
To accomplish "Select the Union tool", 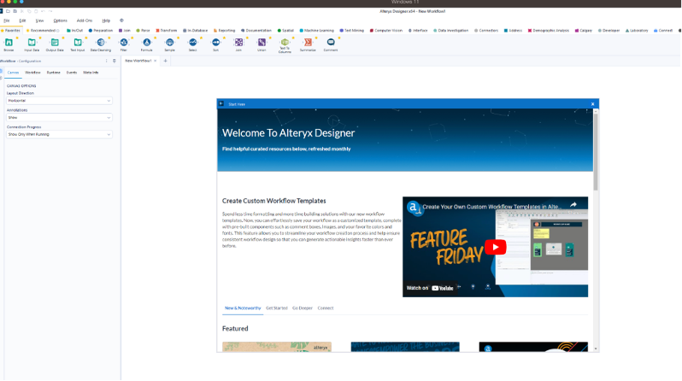I will 262,42.
